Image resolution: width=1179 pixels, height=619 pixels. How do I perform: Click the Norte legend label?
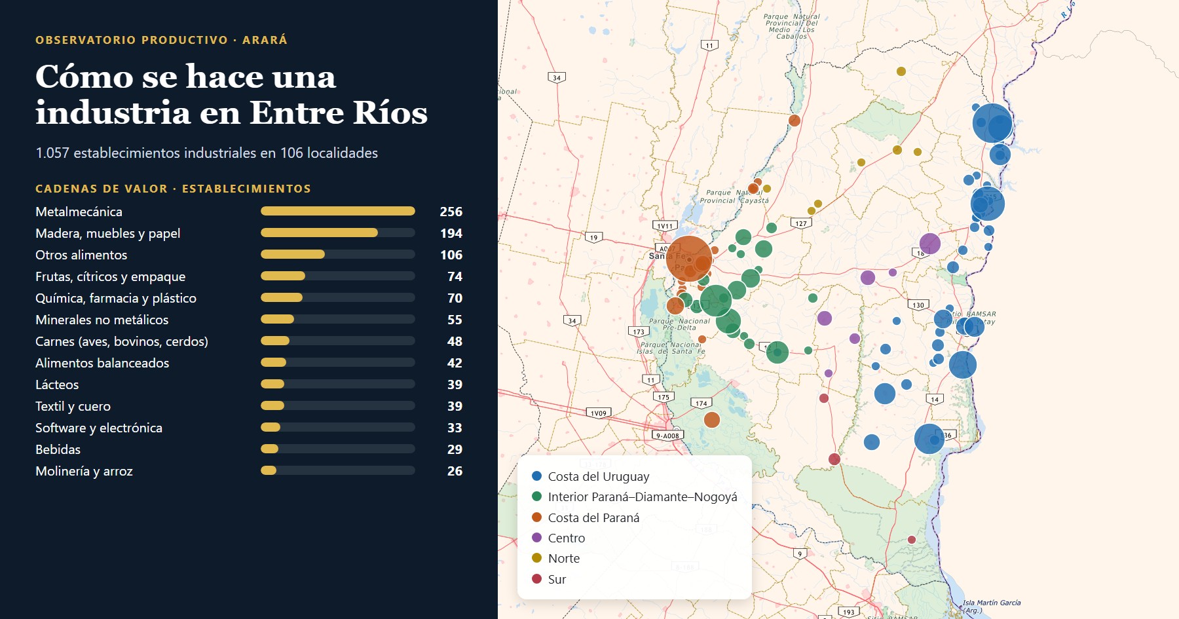coord(564,559)
